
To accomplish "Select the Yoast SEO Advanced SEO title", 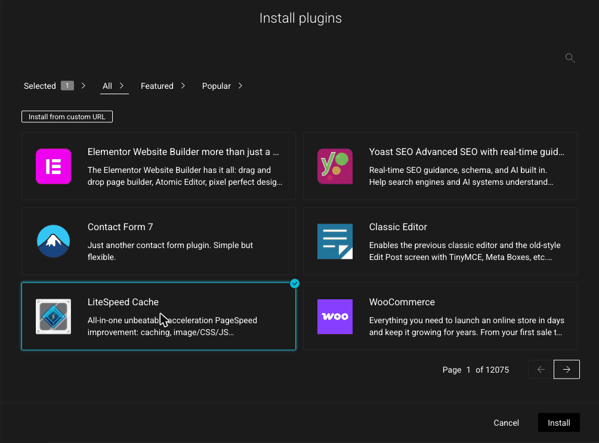I will [467, 152].
